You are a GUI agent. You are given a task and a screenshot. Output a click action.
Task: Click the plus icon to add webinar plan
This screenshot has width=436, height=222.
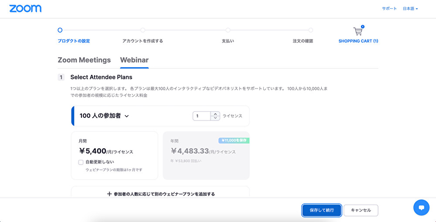click(x=109, y=194)
